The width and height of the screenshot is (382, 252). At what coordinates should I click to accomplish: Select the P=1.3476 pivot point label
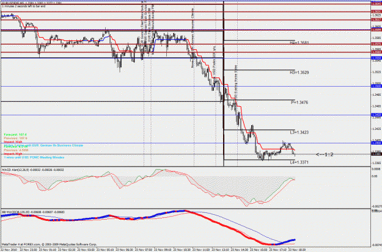tap(299, 103)
